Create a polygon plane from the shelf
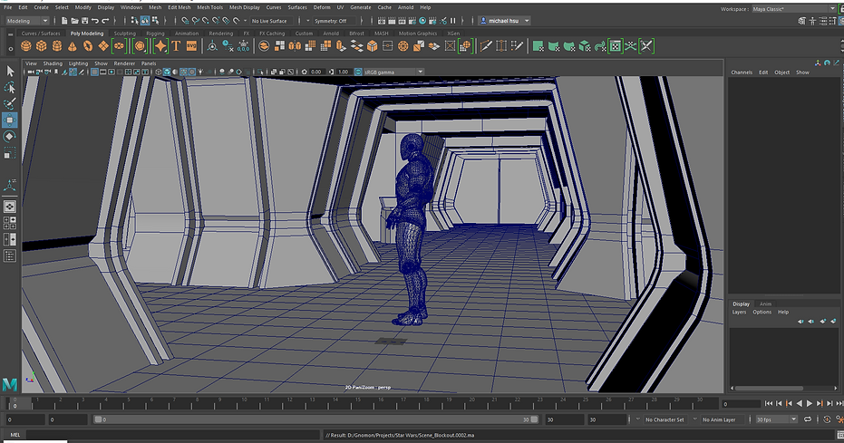The width and height of the screenshot is (844, 443). click(102, 46)
